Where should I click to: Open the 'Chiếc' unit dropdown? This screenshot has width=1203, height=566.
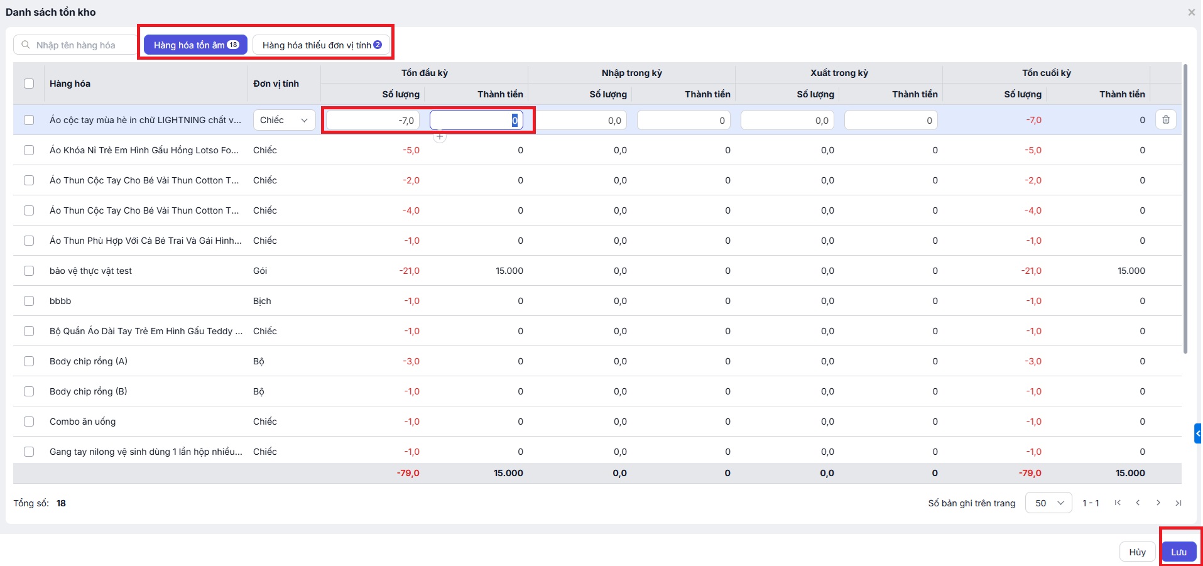point(284,120)
